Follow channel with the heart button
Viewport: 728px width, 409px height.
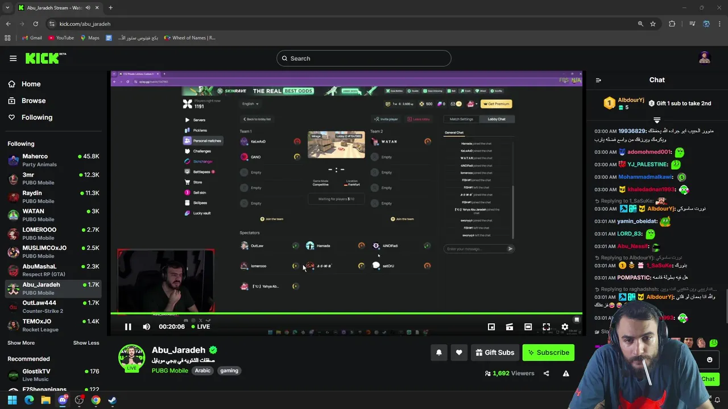point(459,352)
